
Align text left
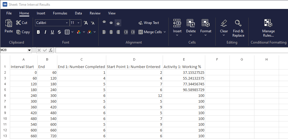tap(104, 32)
